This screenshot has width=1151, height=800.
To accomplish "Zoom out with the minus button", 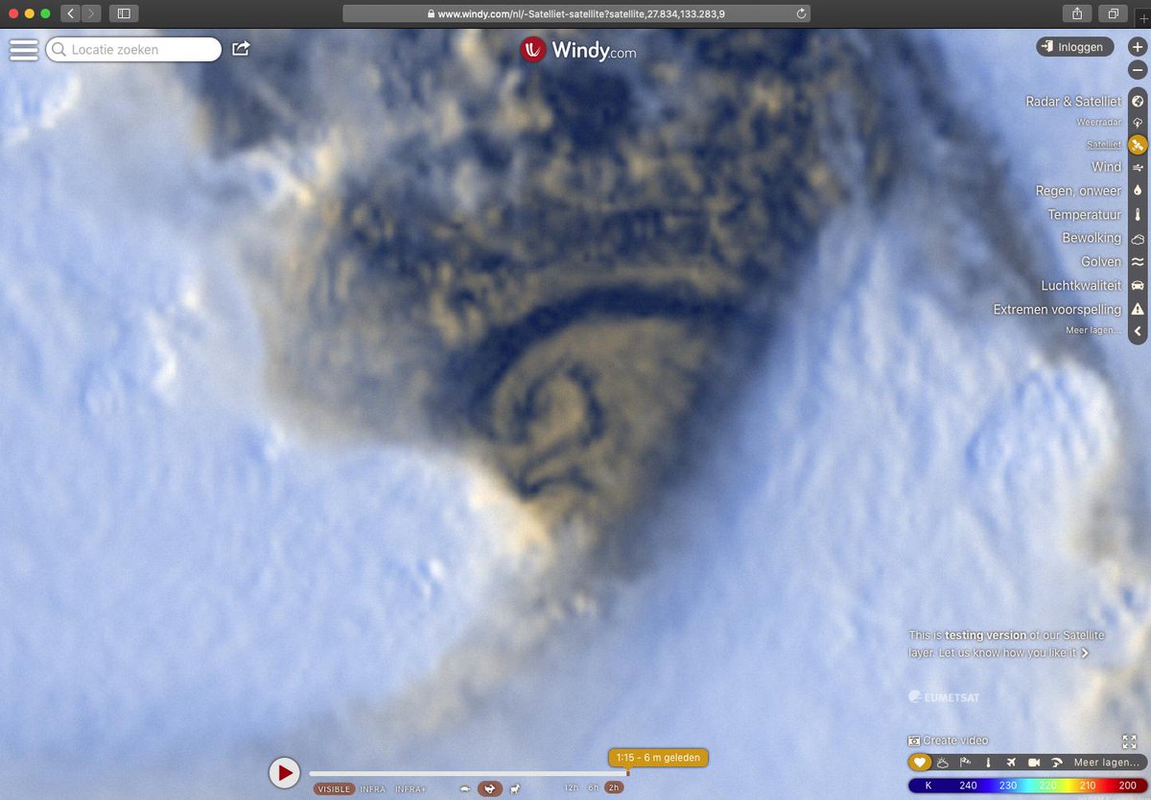I will click(x=1138, y=70).
